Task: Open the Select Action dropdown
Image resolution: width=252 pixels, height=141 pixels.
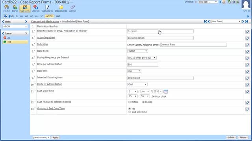Action: [41, 137]
